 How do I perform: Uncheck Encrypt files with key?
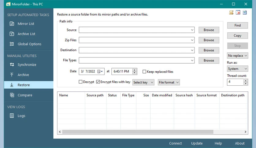(x=98, y=82)
